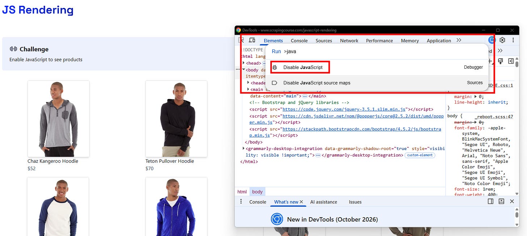Click the ellipsis badge next to head tag
The width and height of the screenshot is (527, 236).
click(264, 63)
